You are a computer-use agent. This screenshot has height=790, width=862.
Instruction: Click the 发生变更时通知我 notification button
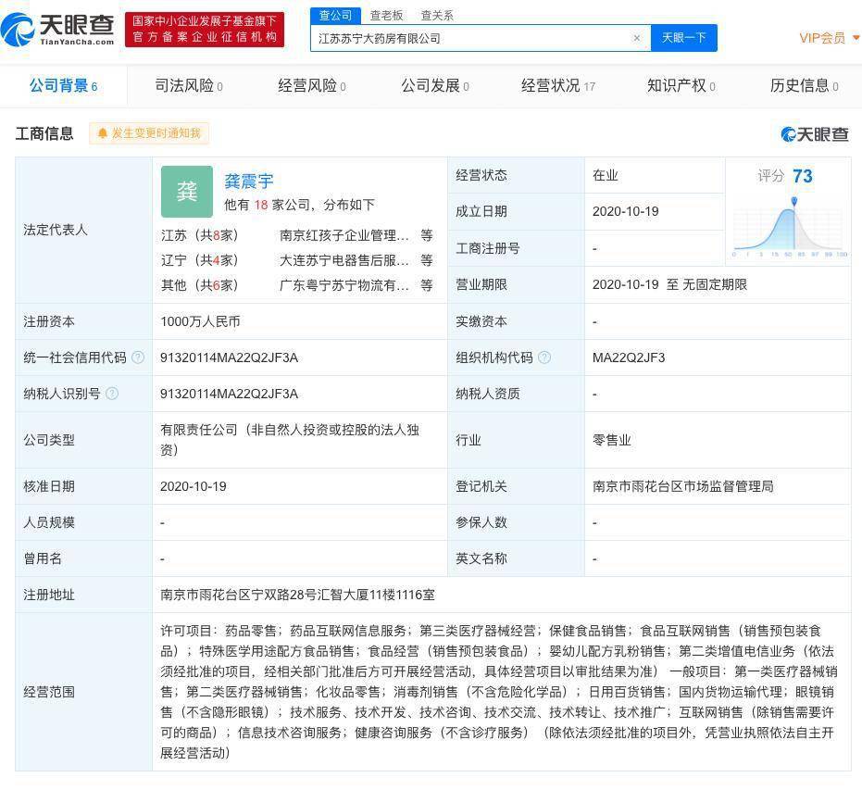click(x=149, y=133)
